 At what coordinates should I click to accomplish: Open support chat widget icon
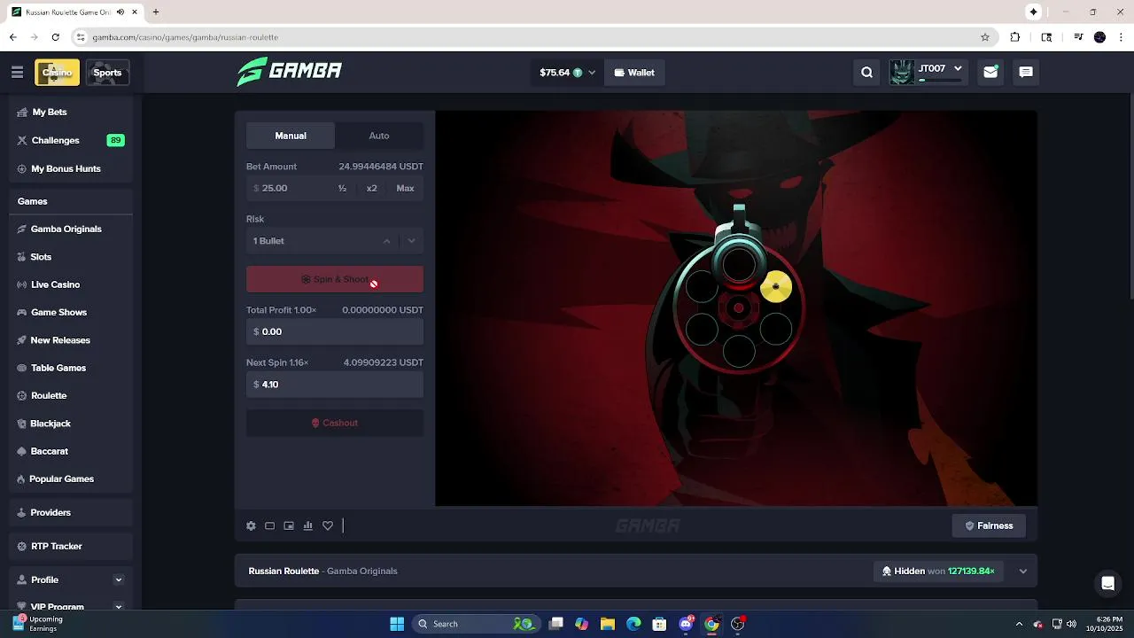[x=1107, y=583]
